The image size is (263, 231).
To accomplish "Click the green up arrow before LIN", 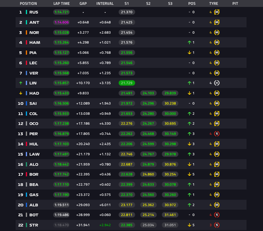I will [x=21, y=83].
